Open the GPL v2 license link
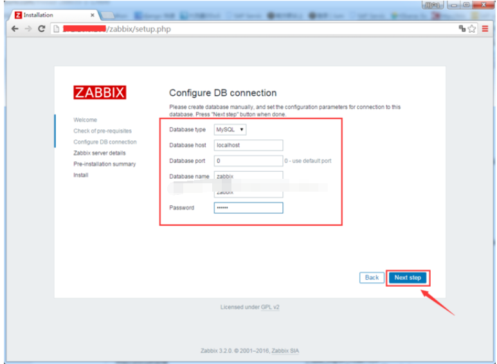The image size is (497, 364). [270, 307]
